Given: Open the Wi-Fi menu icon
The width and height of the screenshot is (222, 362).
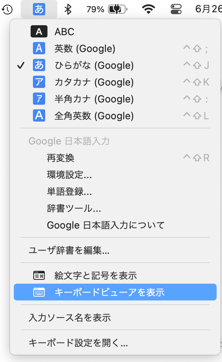Looking at the screenshot, I should click(x=149, y=9).
